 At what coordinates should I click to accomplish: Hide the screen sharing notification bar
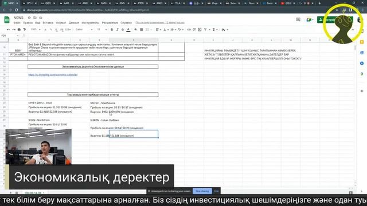(x=216, y=191)
